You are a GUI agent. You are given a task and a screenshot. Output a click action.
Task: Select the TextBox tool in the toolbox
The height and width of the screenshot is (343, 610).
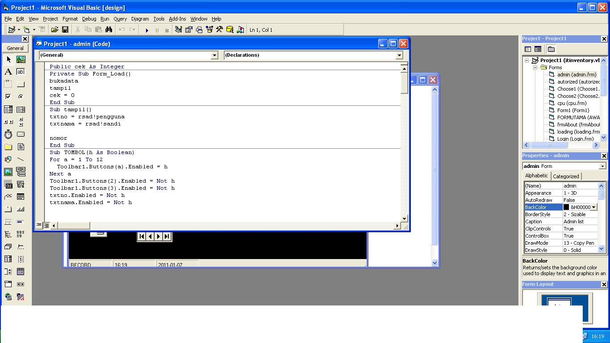point(20,71)
